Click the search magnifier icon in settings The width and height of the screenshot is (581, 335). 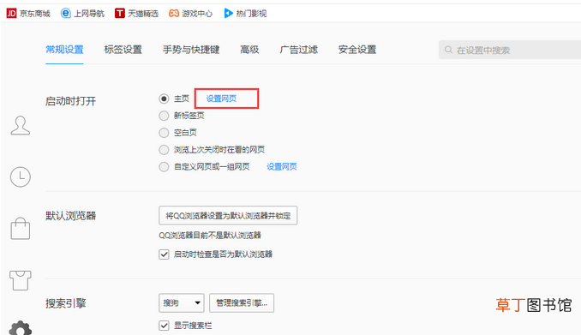tap(448, 50)
